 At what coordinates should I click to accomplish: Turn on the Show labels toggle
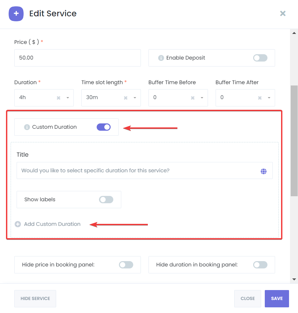coord(106,199)
